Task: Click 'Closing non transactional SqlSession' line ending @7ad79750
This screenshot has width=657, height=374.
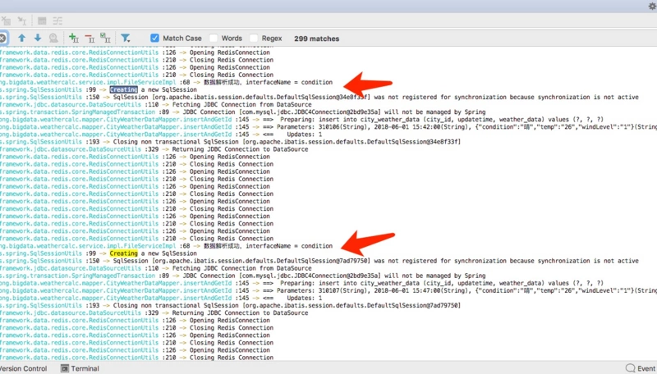Action: point(231,305)
